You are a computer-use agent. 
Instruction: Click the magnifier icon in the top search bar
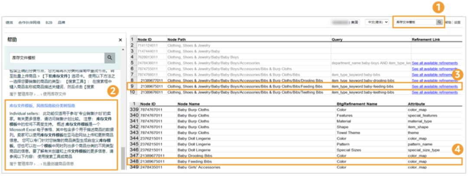pos(439,22)
